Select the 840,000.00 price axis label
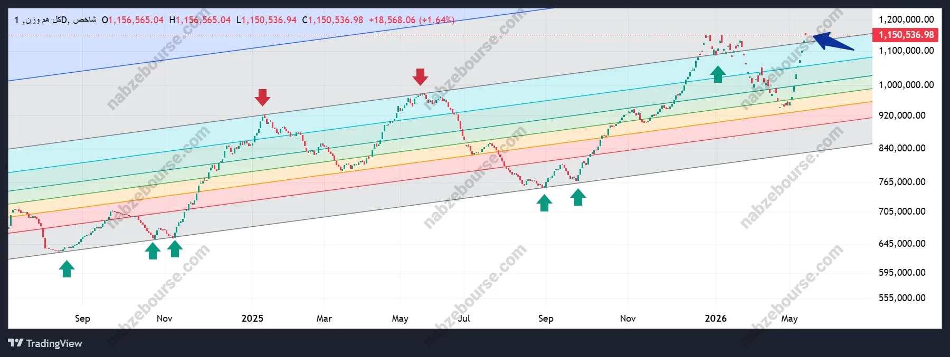 (902, 148)
